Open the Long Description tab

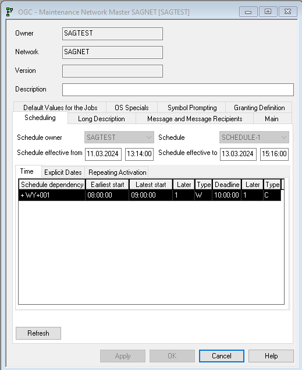coord(101,119)
